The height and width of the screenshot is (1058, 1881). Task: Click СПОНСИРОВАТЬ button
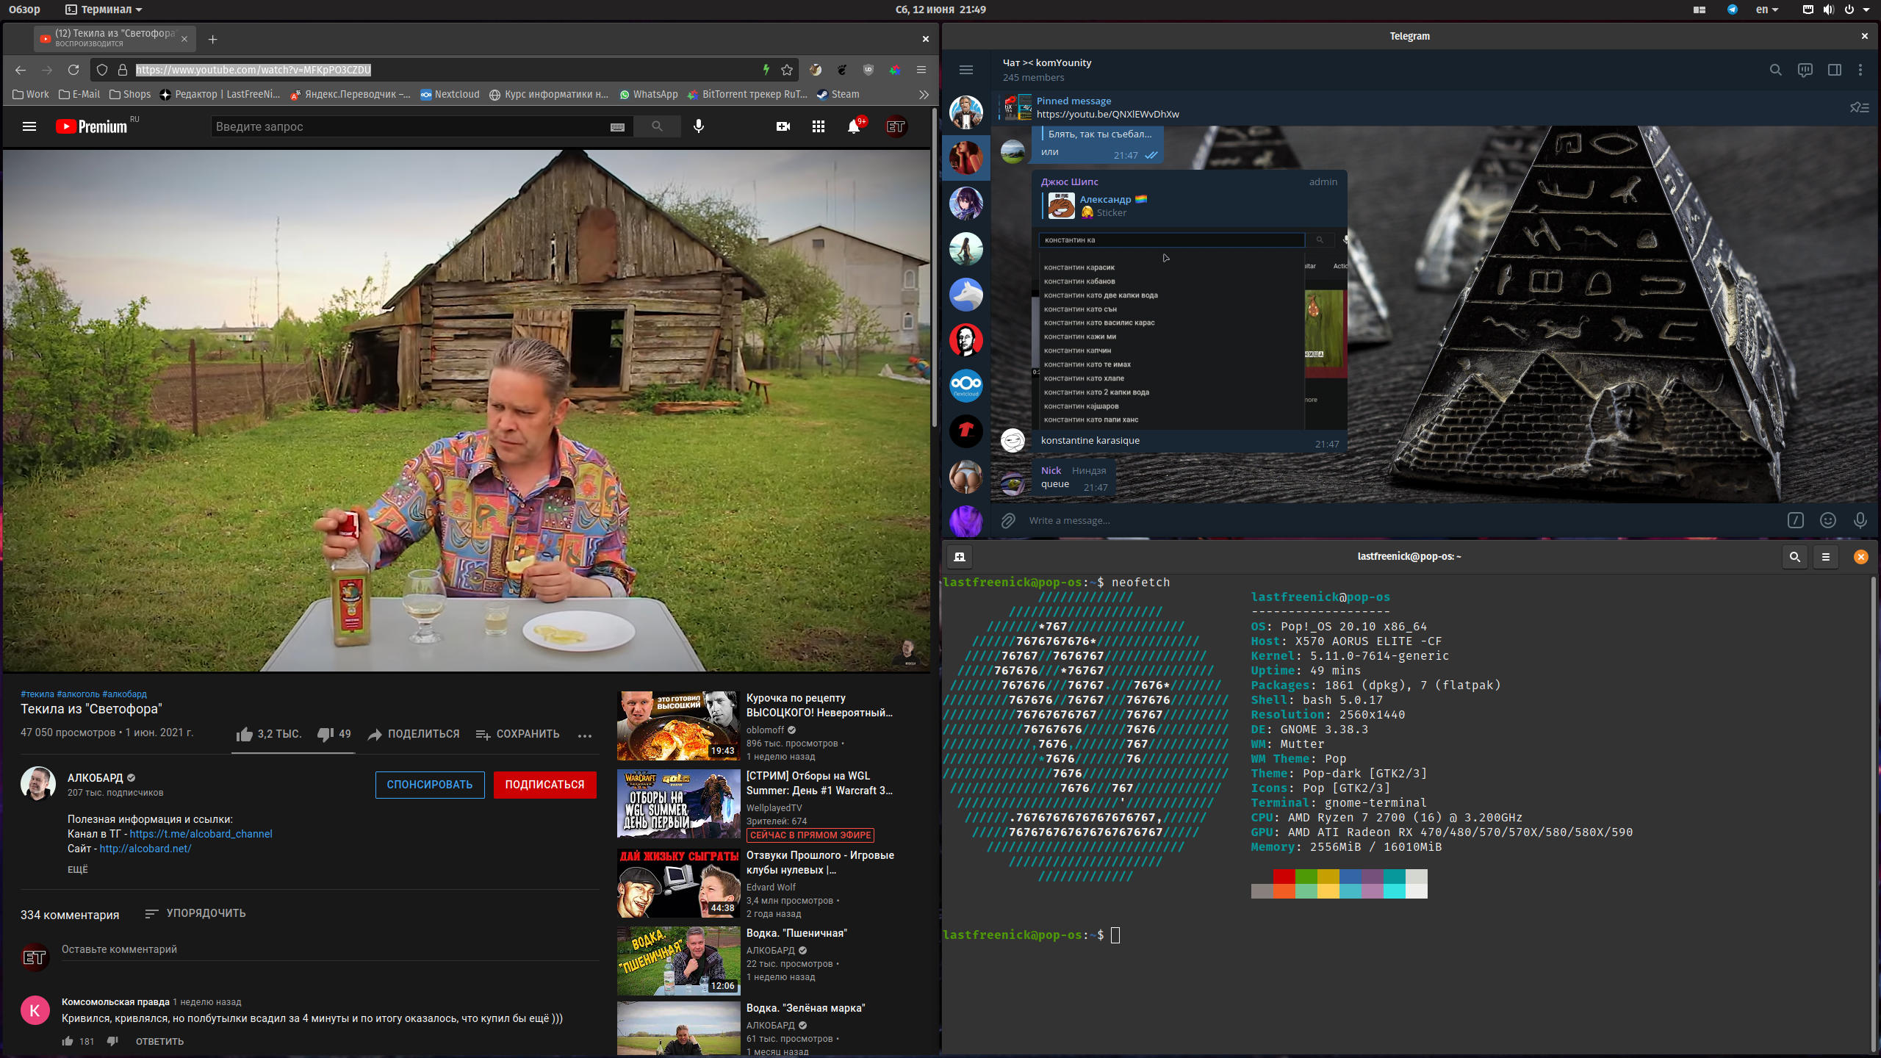click(430, 785)
